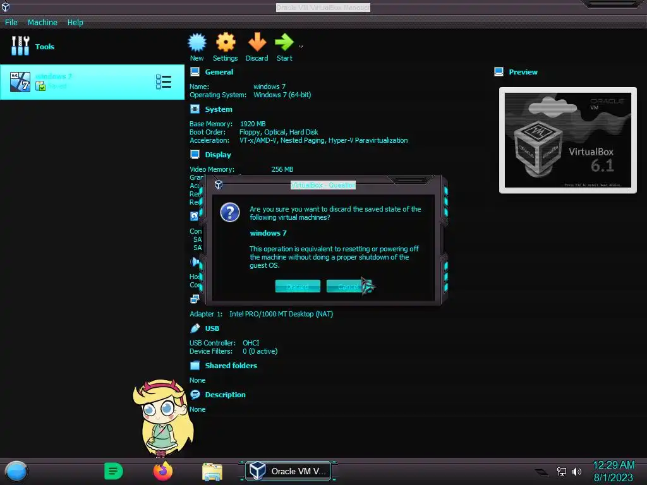Click 'Windows 7 (64-bit)' operating system value
This screenshot has height=485, width=647.
tap(282, 95)
